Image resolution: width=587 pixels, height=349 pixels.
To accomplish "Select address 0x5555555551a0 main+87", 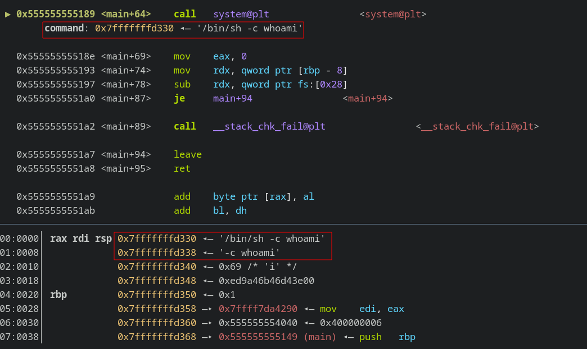I will pos(56,99).
